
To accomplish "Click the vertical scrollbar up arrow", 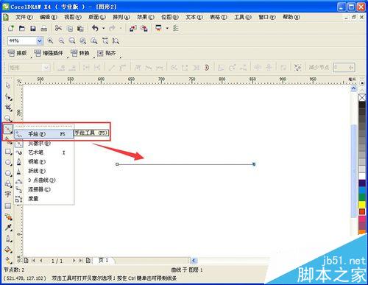I will [353, 88].
